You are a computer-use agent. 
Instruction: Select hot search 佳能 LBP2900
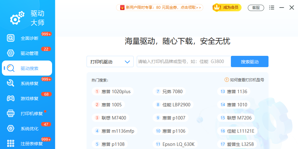(x=173, y=104)
